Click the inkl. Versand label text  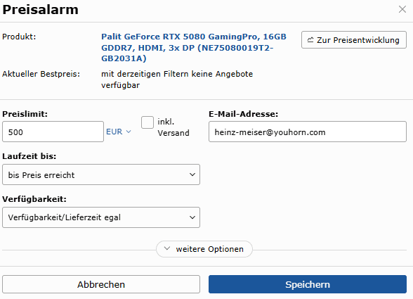(173, 127)
